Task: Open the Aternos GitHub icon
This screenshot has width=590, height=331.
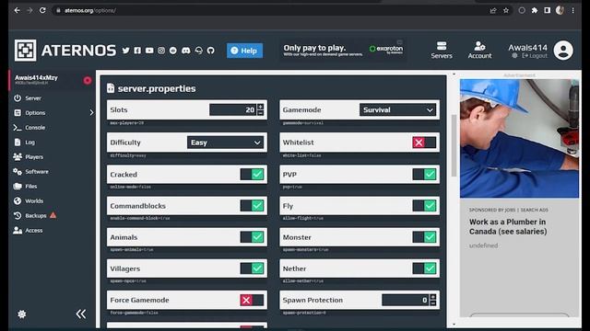Action: 211,51
